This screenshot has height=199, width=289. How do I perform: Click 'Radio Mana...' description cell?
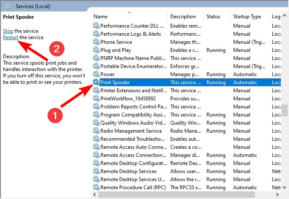(186, 131)
